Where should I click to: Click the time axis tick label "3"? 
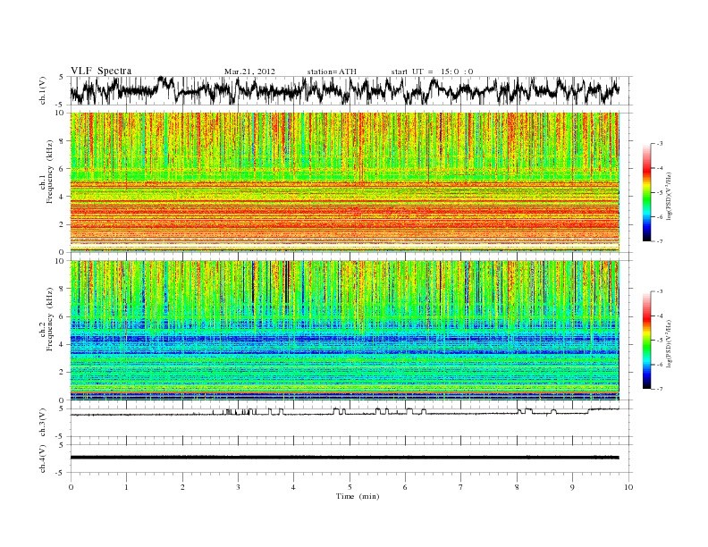238,487
